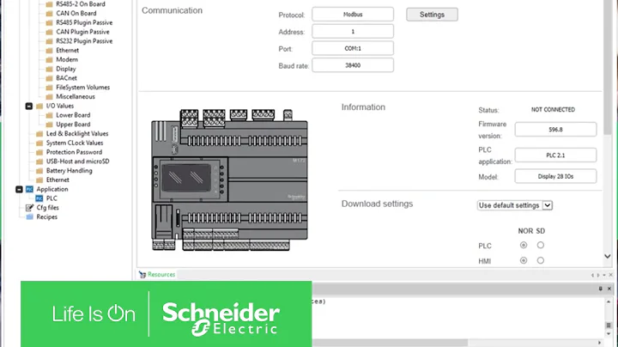Click output panel horizontal scrollbar thumb
Viewport: 618px width, 347px height.
click(x=391, y=343)
